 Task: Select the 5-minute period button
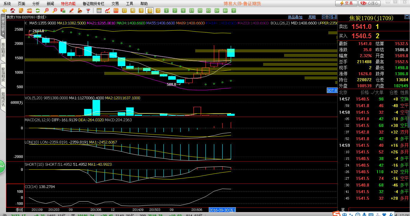pyautogui.click(x=183, y=11)
